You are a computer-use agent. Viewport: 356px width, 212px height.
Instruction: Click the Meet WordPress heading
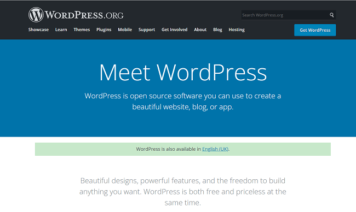[x=183, y=73]
